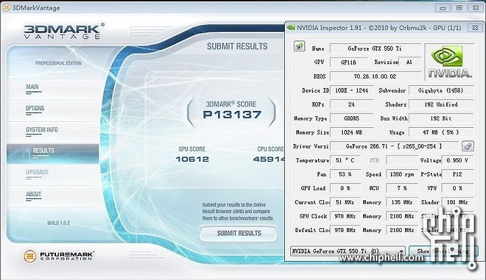Image resolution: width=486 pixels, height=280 pixels.
Task: Click the NVIDIA logo in Inspector
Action: click(450, 62)
